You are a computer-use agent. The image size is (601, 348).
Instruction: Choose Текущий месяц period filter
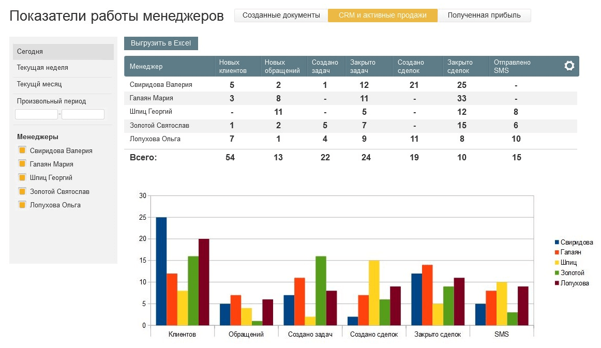pyautogui.click(x=63, y=84)
